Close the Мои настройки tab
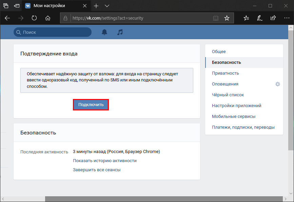Image resolution: width=294 pixels, height=202 pixels. click(85, 6)
